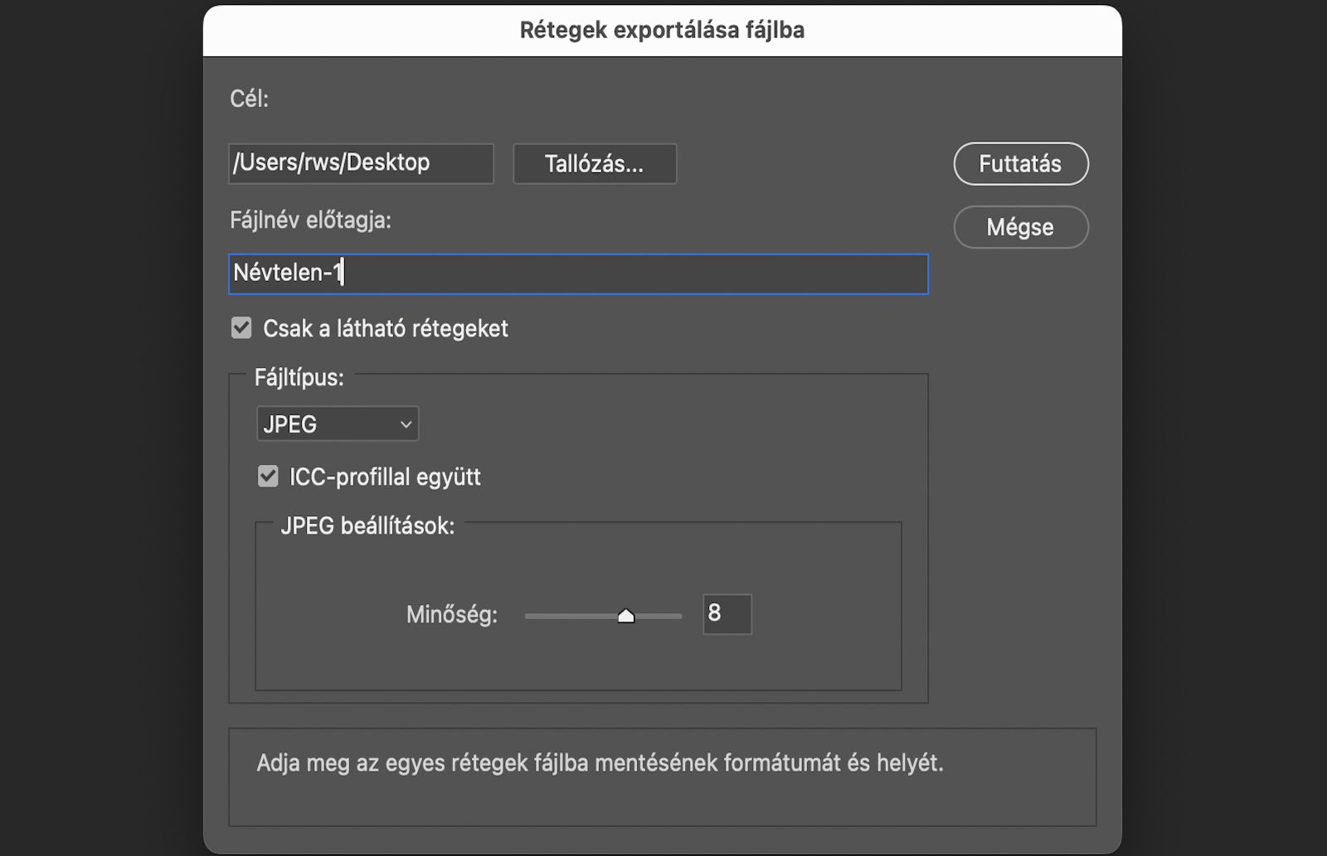Select the destination path '/Users/rws/Desktop'
Viewport: 1327px width, 856px height.
(360, 162)
